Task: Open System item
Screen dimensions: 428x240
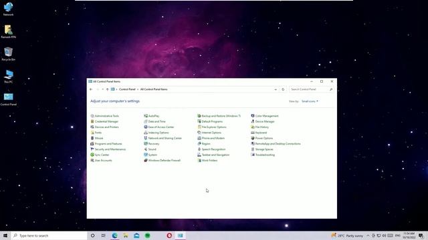Action: [150, 155]
